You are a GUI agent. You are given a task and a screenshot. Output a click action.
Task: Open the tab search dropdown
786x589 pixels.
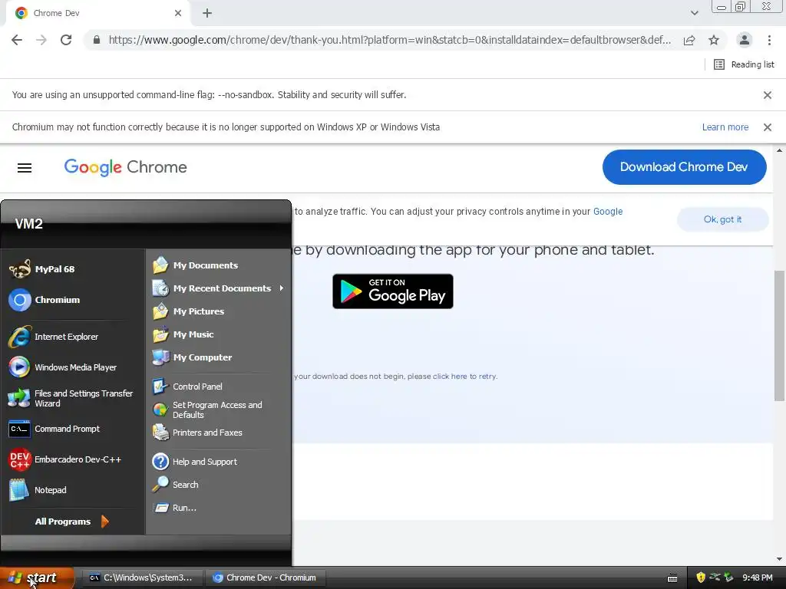(694, 13)
